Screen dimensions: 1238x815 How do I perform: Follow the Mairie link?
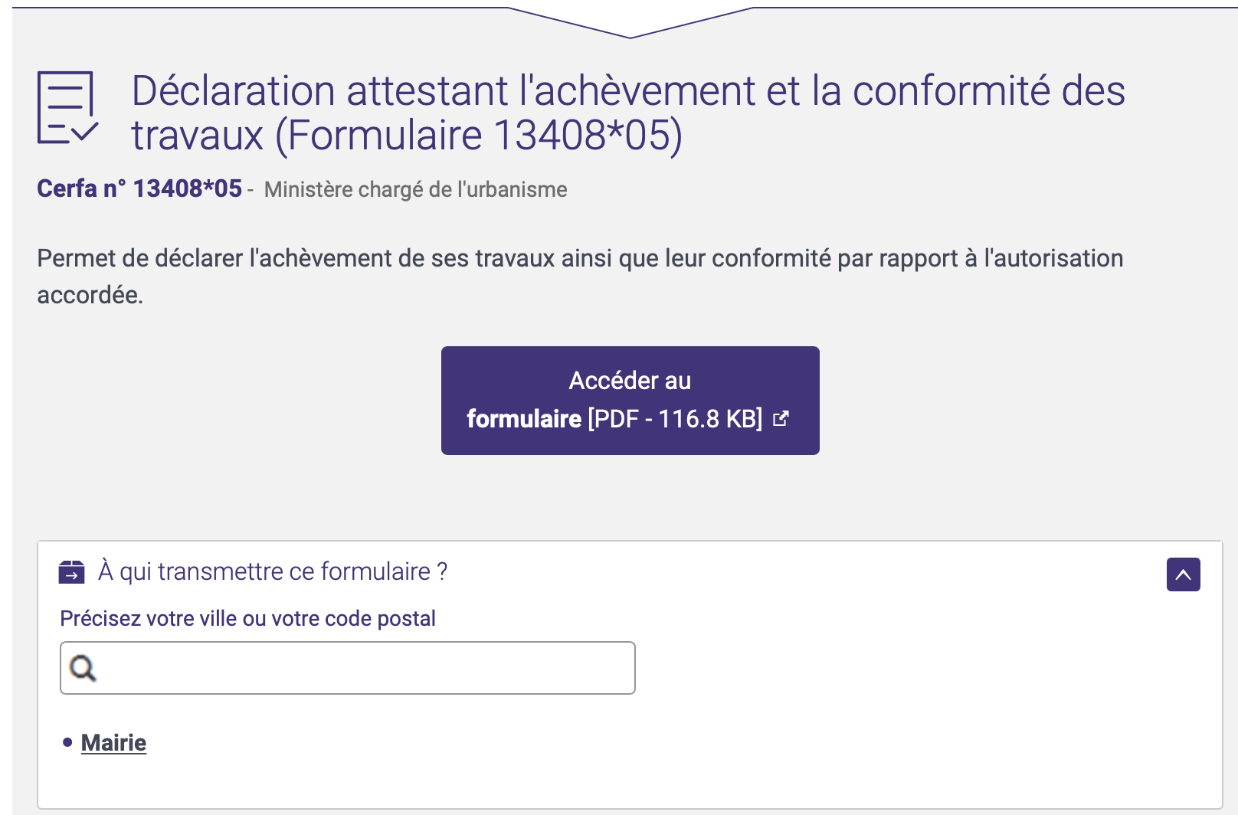tap(113, 742)
